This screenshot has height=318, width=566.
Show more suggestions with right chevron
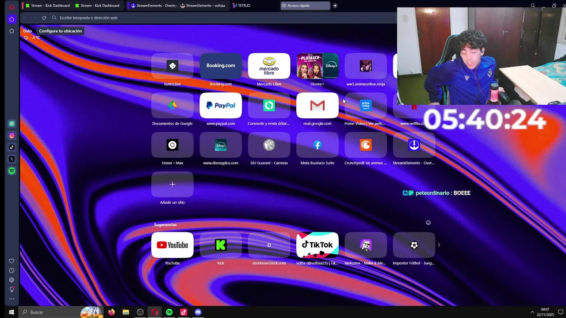click(439, 245)
